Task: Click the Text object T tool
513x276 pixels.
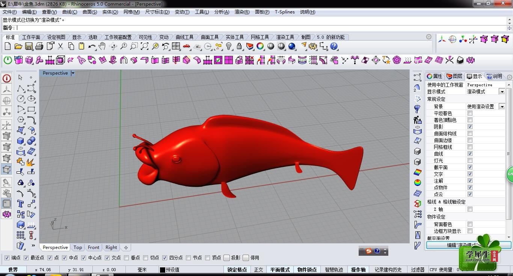Action: tap(20, 204)
